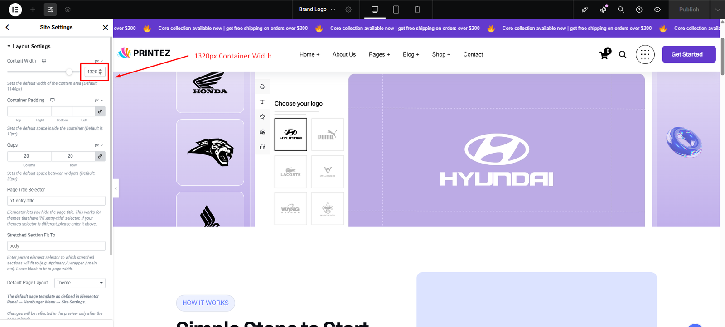Open the shopping cart icon
Screen dimensions: 725x327
pyautogui.click(x=604, y=55)
